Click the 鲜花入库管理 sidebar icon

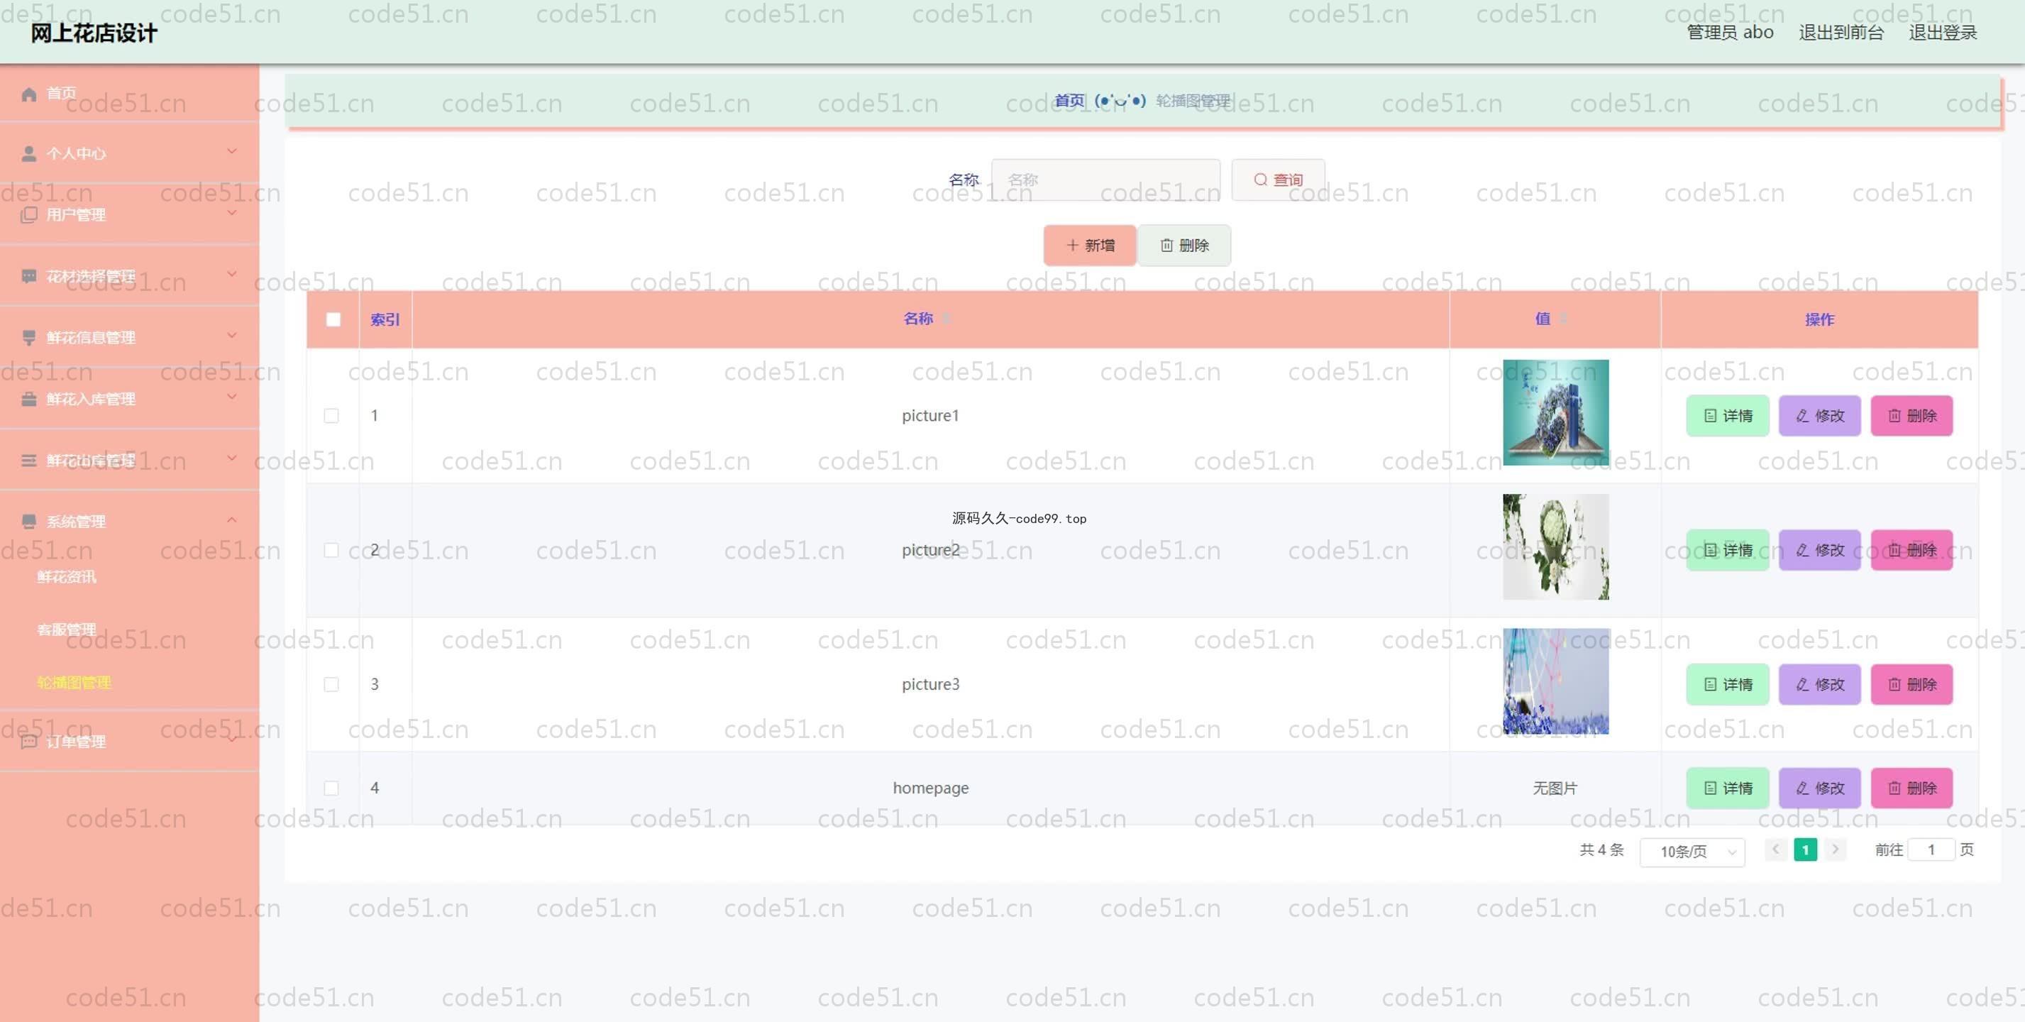pos(29,400)
